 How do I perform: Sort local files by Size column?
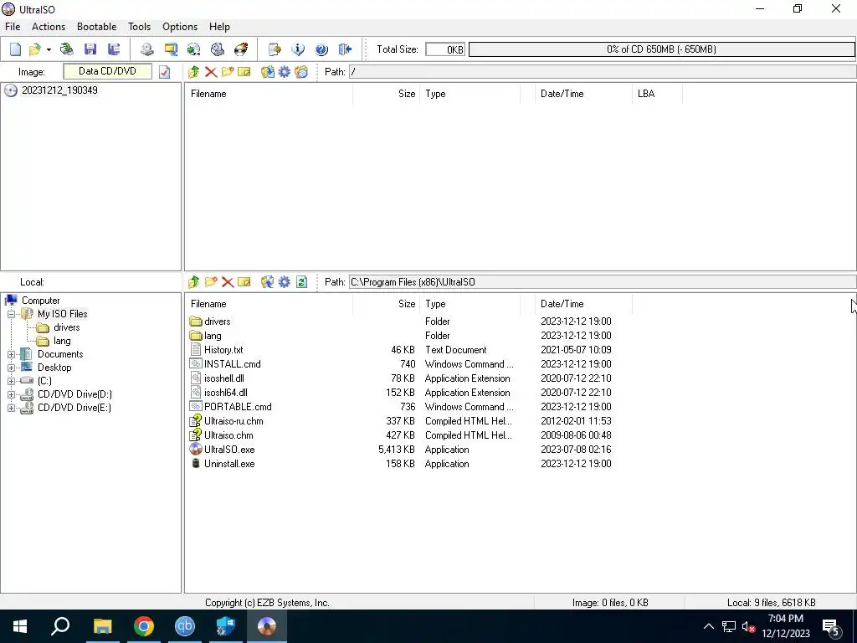[x=387, y=304]
